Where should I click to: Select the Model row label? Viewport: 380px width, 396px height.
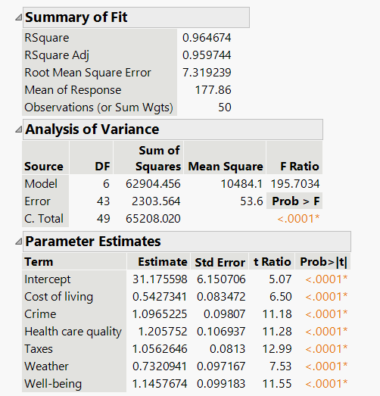[x=41, y=183]
